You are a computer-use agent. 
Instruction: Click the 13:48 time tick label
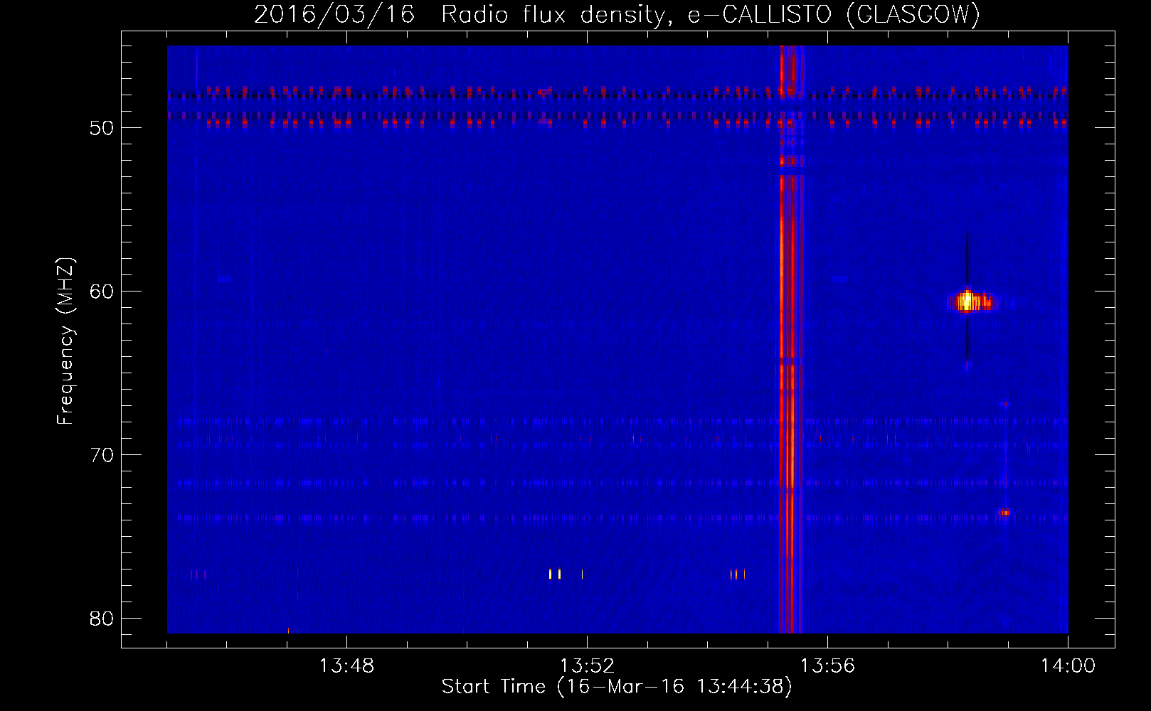click(x=346, y=666)
